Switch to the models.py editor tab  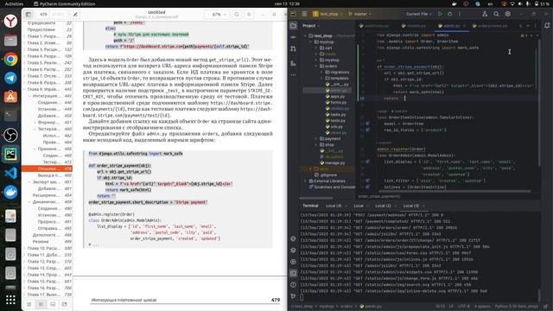click(413, 26)
